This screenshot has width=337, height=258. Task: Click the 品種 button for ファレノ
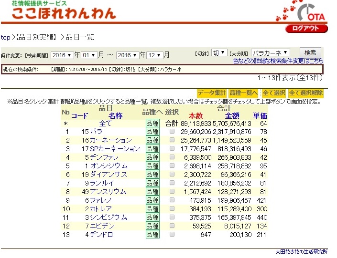point(152,200)
